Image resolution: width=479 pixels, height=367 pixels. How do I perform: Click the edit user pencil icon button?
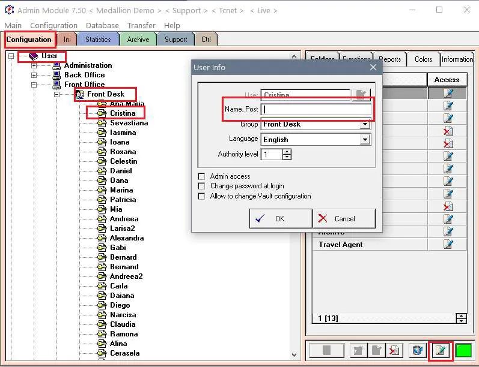(440, 350)
